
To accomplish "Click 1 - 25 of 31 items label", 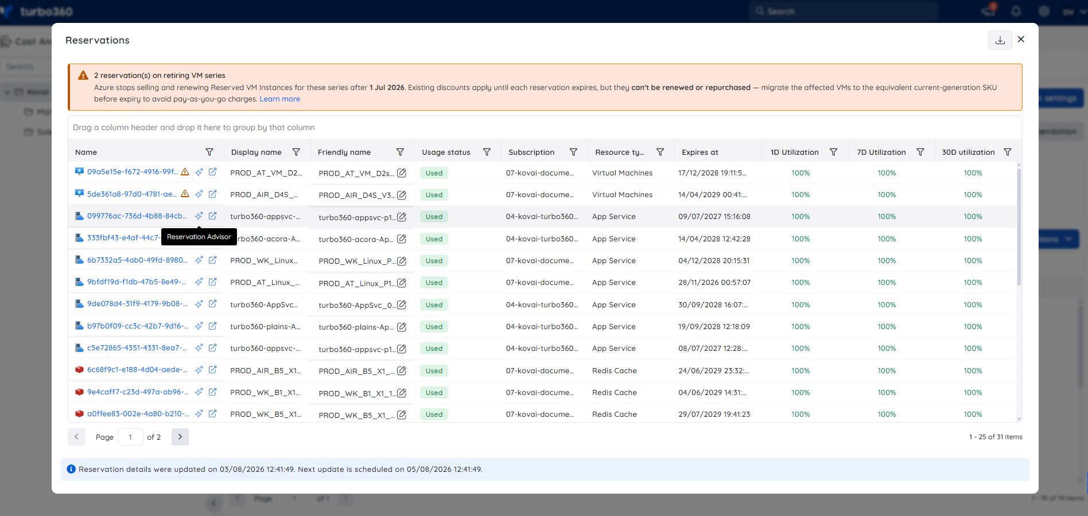I will [996, 437].
